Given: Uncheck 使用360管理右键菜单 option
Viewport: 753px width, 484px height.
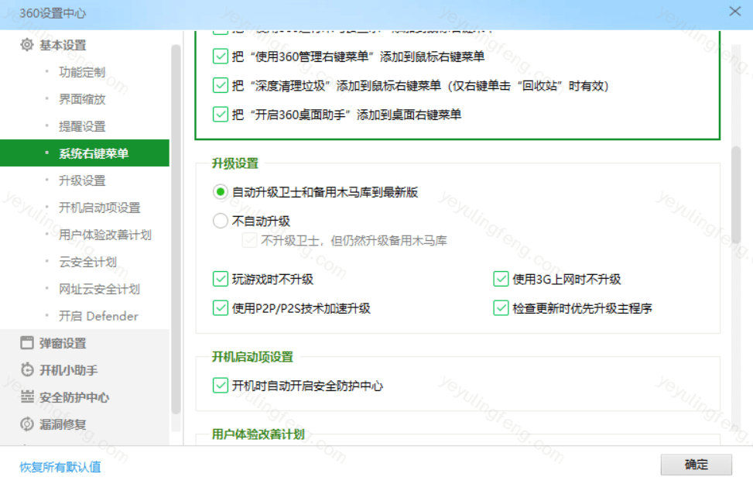Looking at the screenshot, I should coord(220,57).
